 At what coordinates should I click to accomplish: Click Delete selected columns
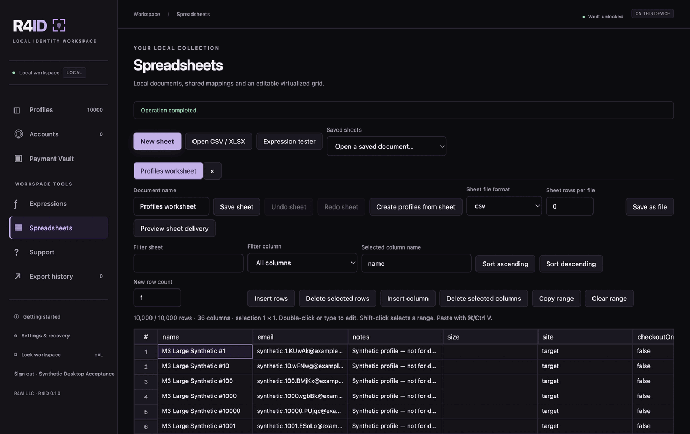pos(484,298)
